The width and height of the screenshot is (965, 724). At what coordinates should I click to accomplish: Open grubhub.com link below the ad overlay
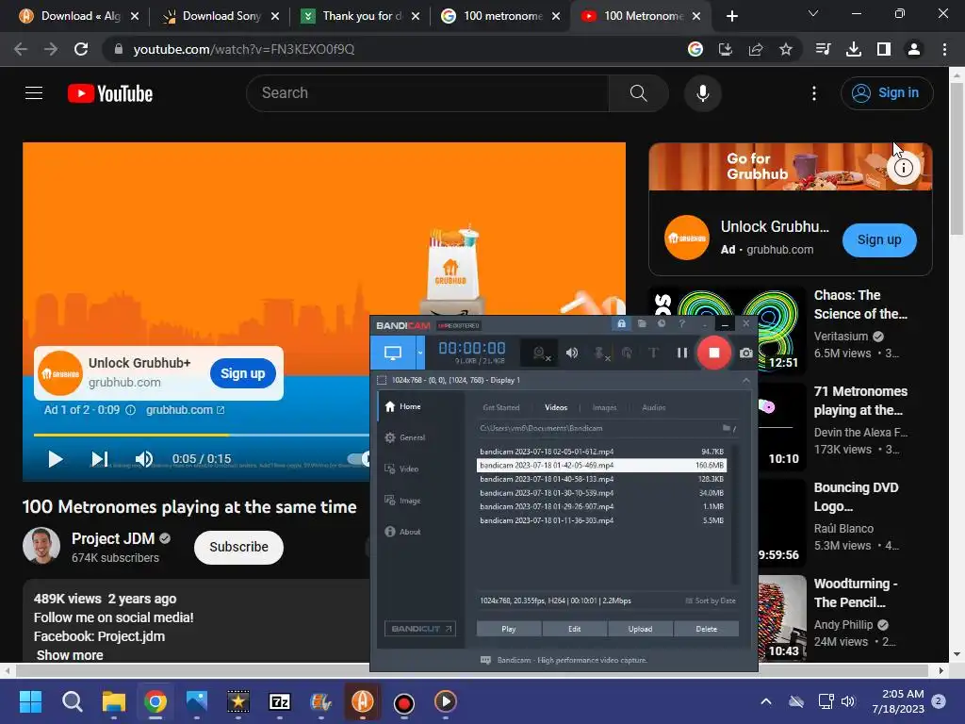click(185, 410)
